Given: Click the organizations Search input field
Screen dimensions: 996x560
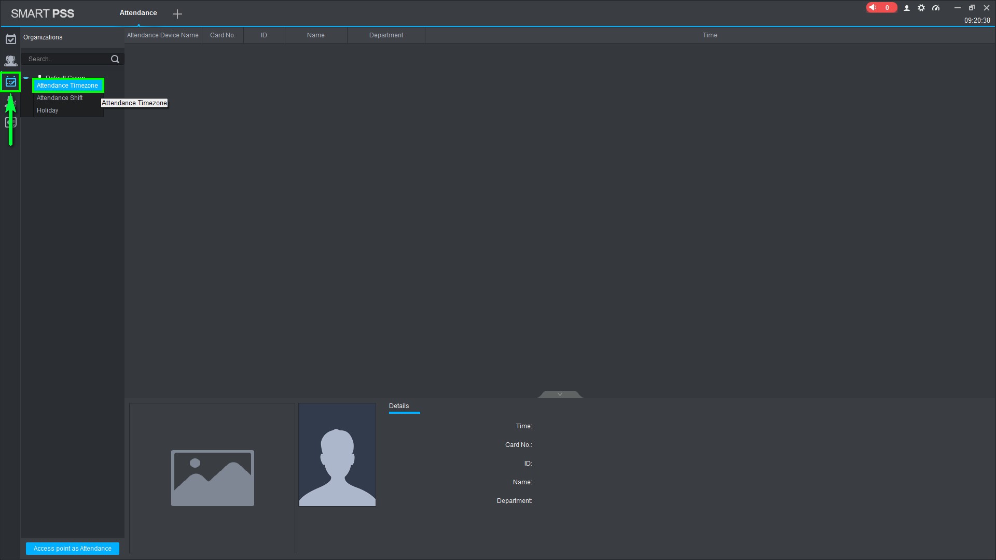Looking at the screenshot, I should 66,59.
